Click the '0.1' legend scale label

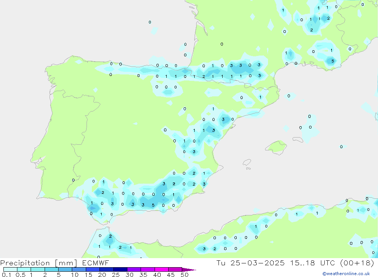(x=6, y=275)
